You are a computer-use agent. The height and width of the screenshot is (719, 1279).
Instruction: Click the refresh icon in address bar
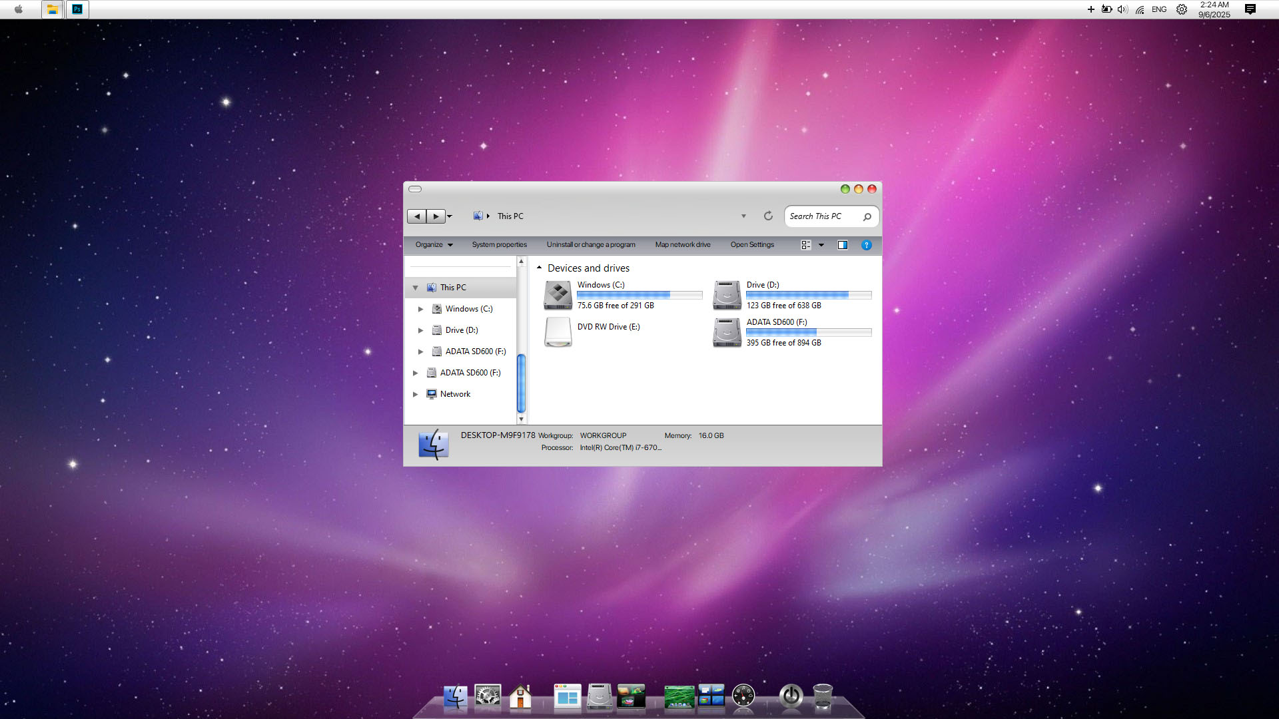(768, 216)
